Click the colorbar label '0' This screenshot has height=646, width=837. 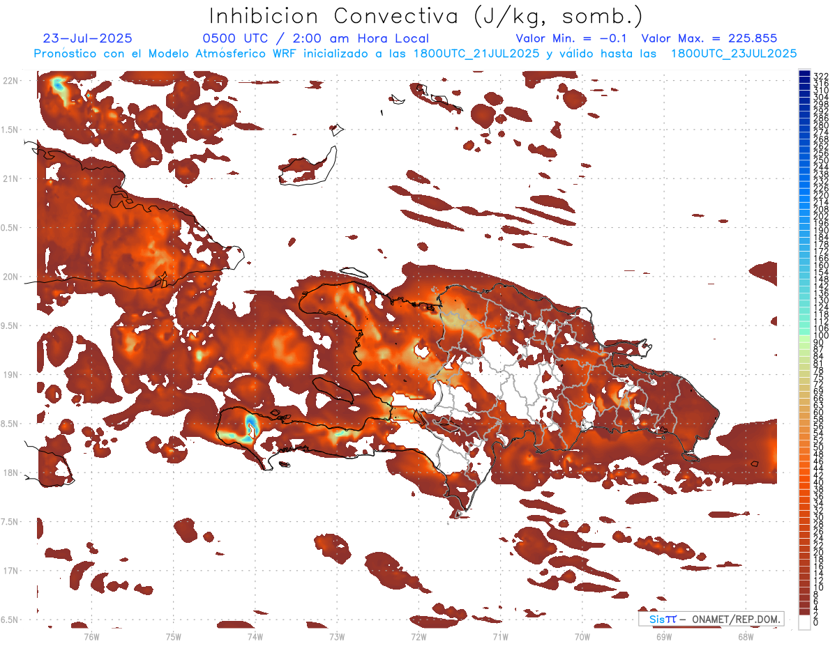[x=817, y=622]
